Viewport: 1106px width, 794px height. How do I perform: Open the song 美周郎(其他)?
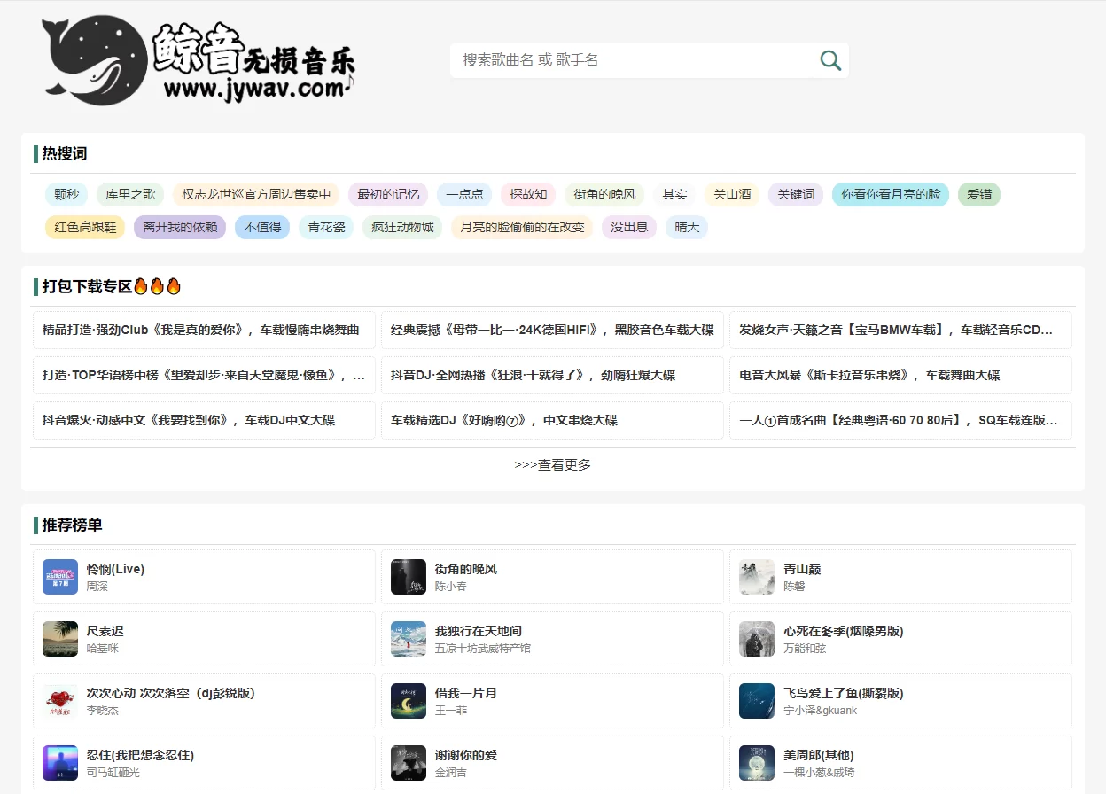pyautogui.click(x=900, y=762)
